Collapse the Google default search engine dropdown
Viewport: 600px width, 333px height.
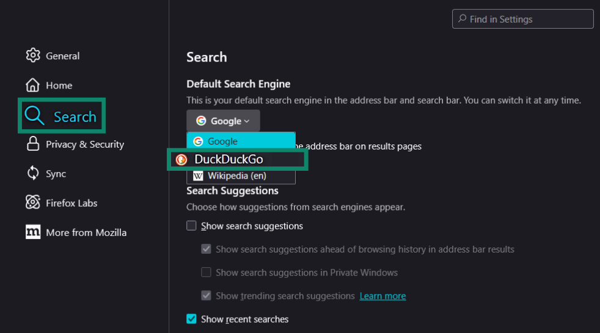223,121
